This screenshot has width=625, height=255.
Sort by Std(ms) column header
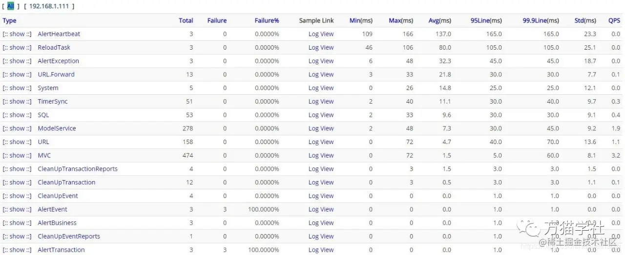pyautogui.click(x=585, y=20)
